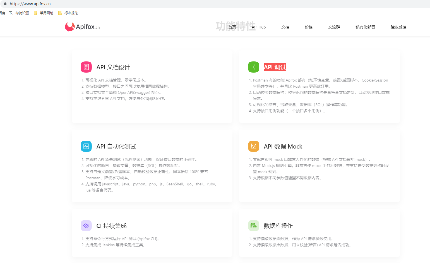The height and width of the screenshot is (263, 430).
Task: Click text 零配置即可 mock 出非常人性化的数据
Action: point(286,159)
